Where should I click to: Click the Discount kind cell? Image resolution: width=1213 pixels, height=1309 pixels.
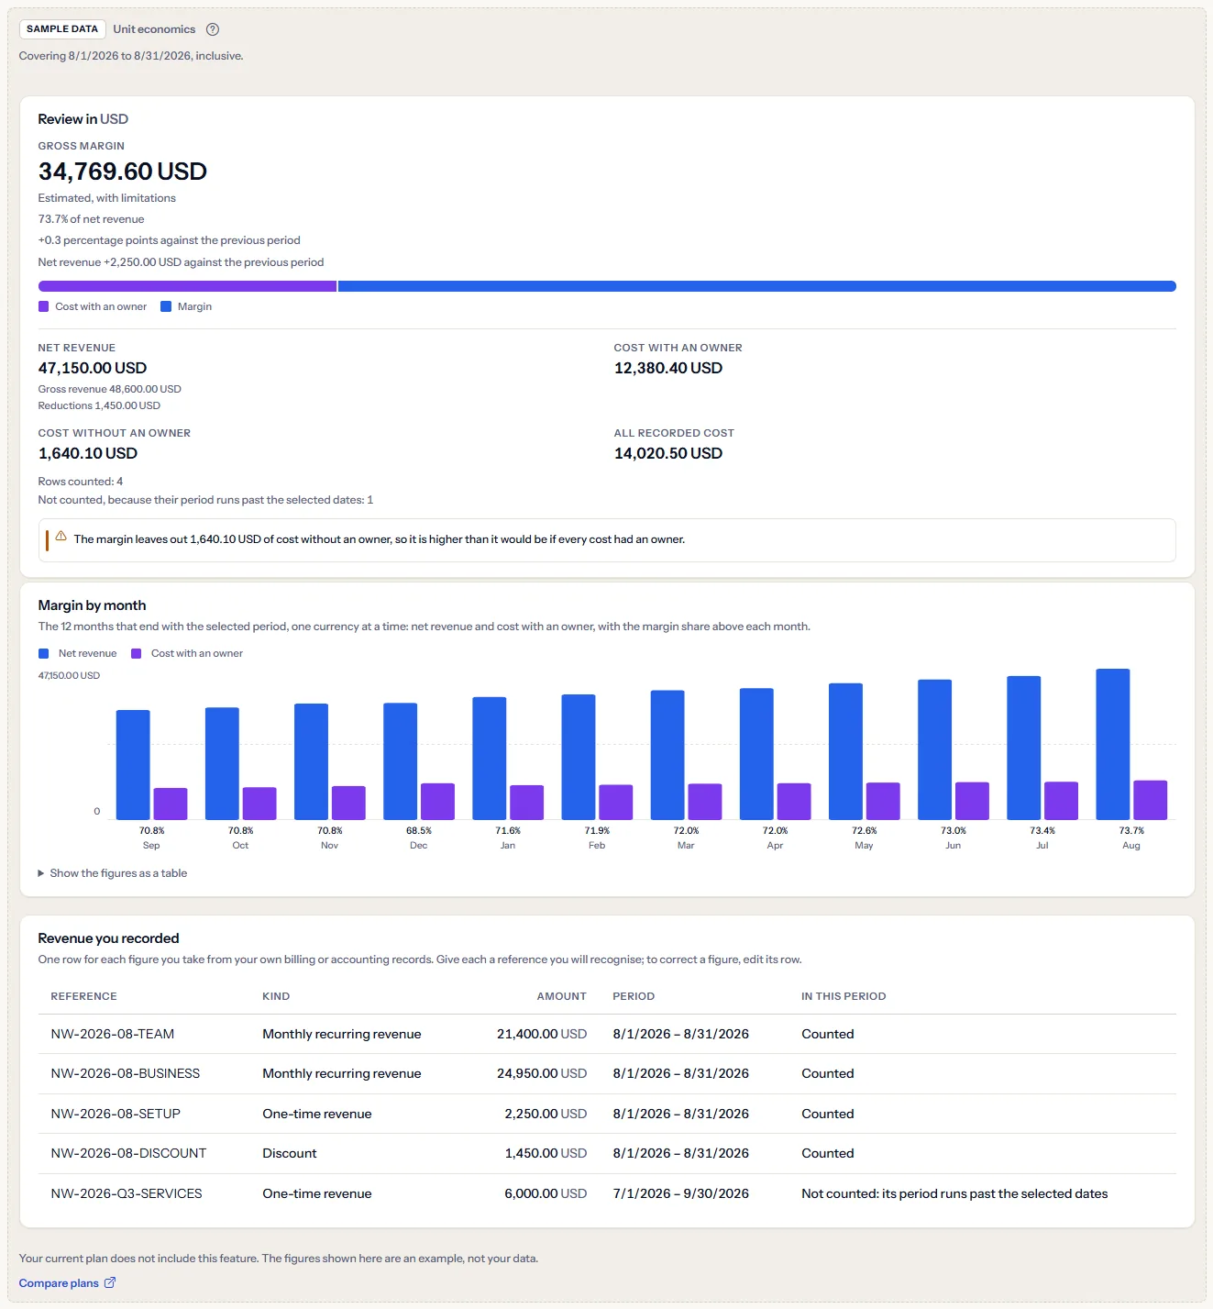point(290,1153)
